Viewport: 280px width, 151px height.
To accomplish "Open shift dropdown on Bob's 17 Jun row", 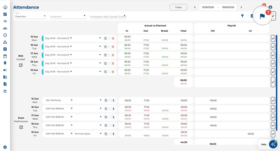I will [x=59, y=55].
